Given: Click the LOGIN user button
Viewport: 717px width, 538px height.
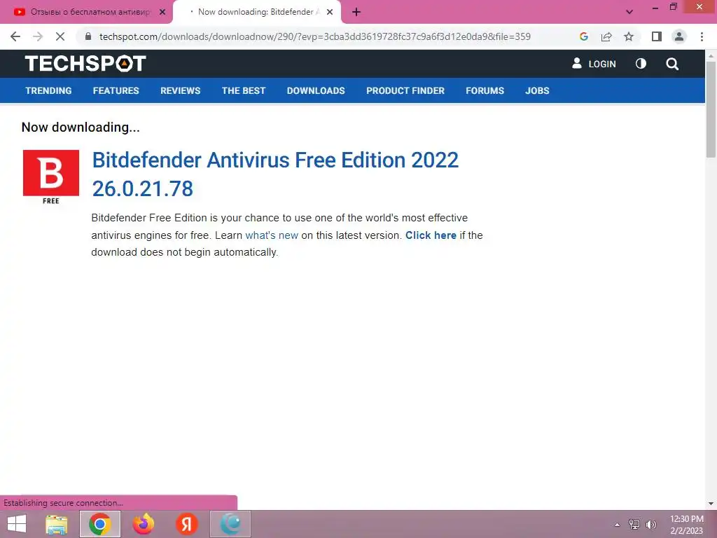Looking at the screenshot, I should pyautogui.click(x=594, y=64).
